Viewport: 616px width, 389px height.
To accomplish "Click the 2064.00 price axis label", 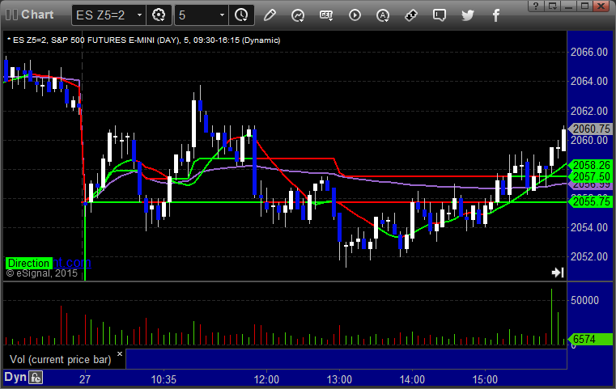I will tap(589, 81).
